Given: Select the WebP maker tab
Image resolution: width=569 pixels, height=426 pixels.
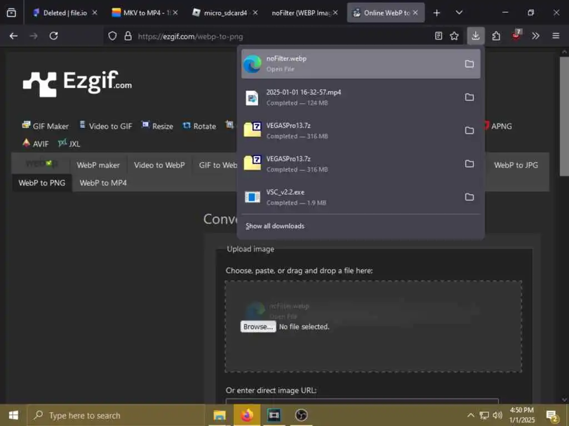Looking at the screenshot, I should click(x=98, y=165).
